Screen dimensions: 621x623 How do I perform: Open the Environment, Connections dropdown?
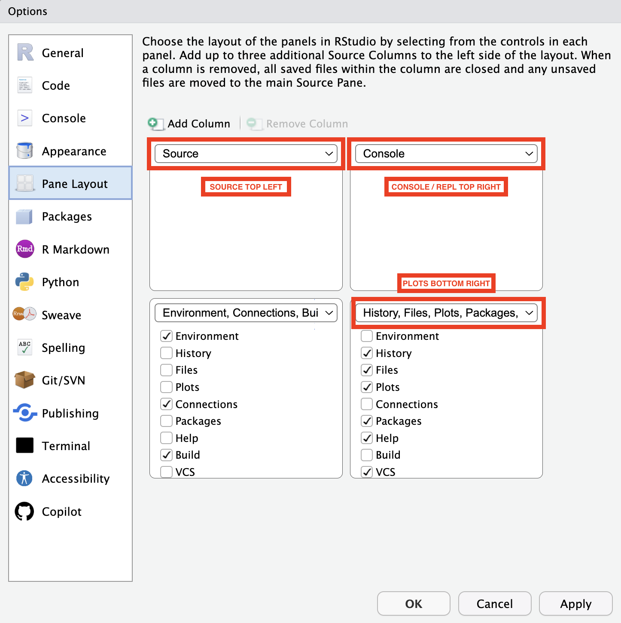pos(246,313)
